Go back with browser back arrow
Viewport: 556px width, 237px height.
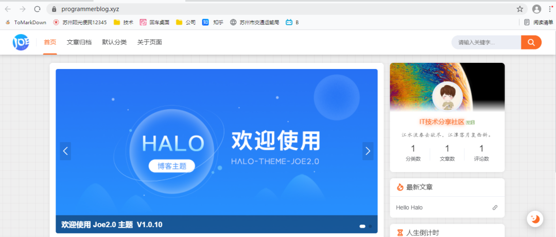8,9
